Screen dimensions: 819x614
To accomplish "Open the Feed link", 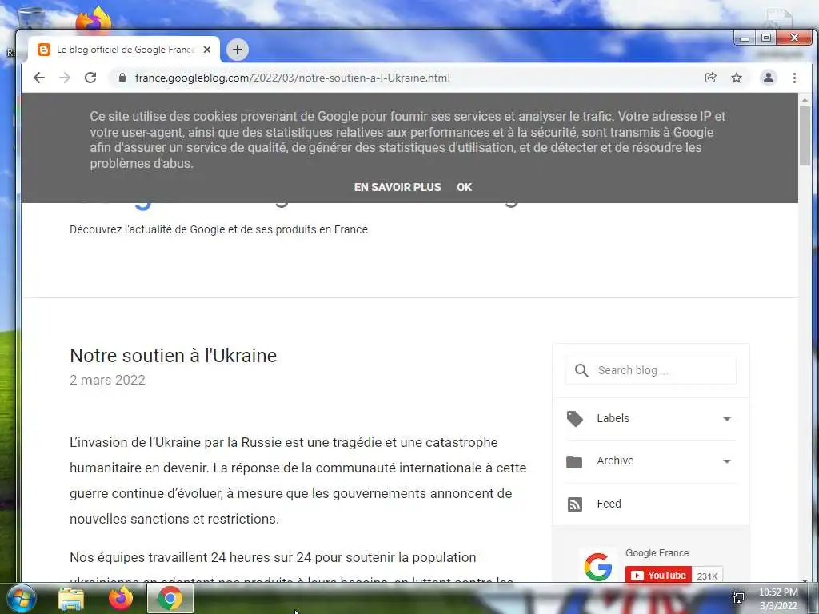I will click(x=609, y=504).
